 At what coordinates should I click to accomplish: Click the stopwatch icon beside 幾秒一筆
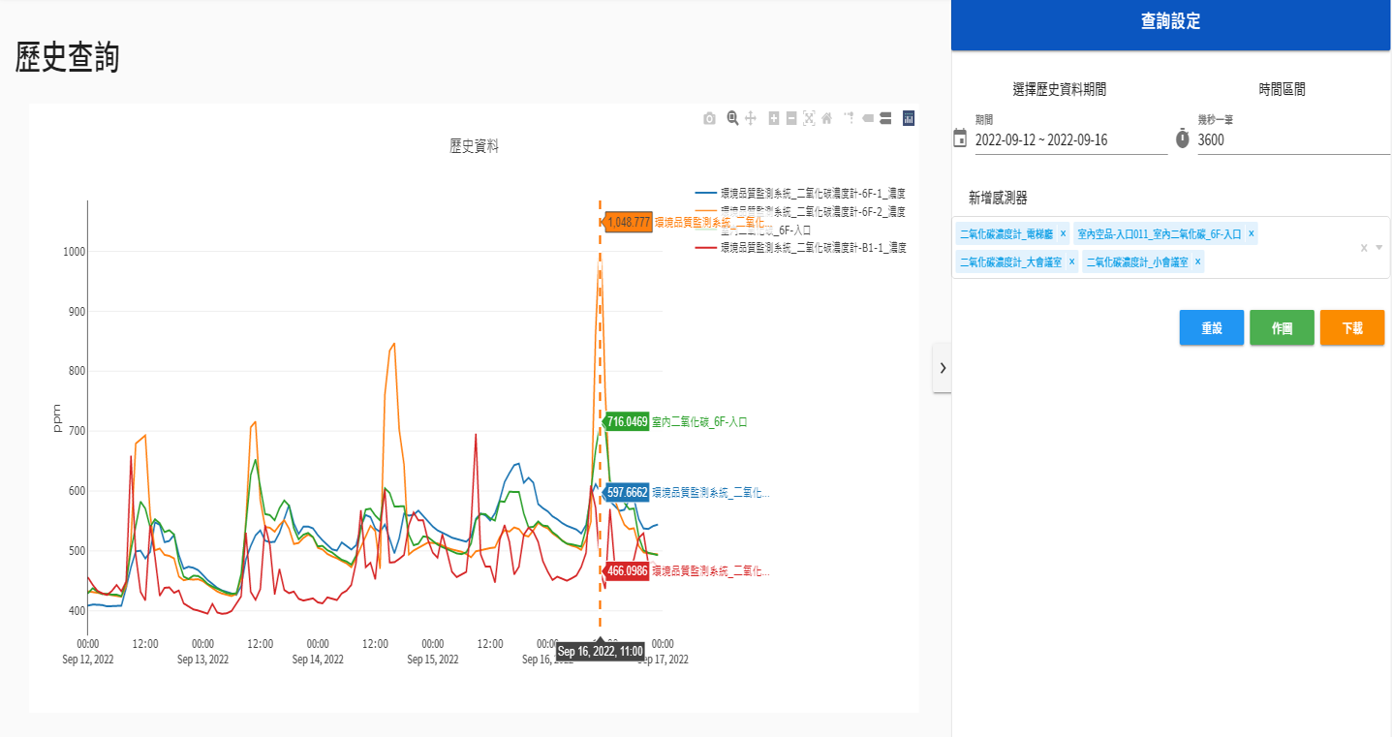point(1182,138)
